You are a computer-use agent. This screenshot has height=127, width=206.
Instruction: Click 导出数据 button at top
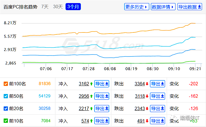point(190,7)
